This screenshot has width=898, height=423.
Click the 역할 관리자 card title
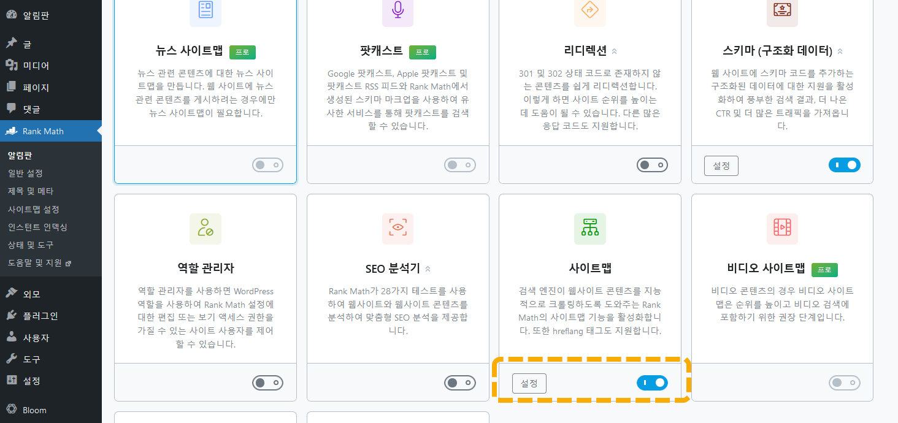pyautogui.click(x=205, y=269)
